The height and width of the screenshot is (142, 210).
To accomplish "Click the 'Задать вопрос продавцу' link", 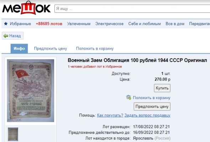I will pos(147,115).
